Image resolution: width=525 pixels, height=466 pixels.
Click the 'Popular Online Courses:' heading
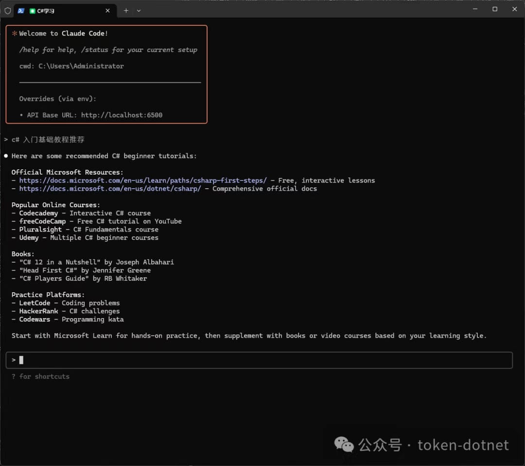[55, 205]
